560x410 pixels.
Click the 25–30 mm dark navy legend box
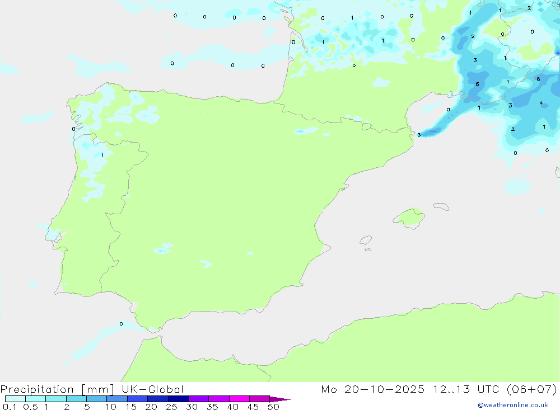pyautogui.click(x=178, y=399)
